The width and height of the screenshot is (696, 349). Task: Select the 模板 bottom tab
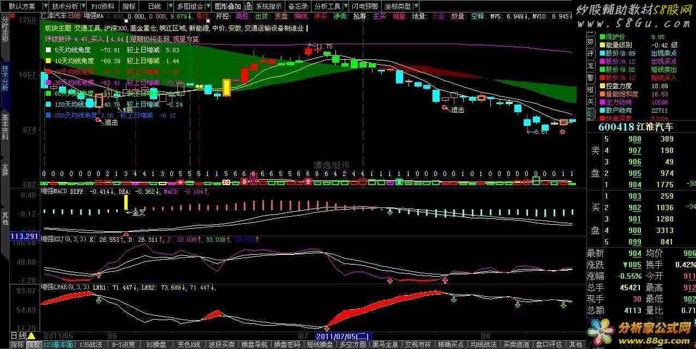click(34, 345)
